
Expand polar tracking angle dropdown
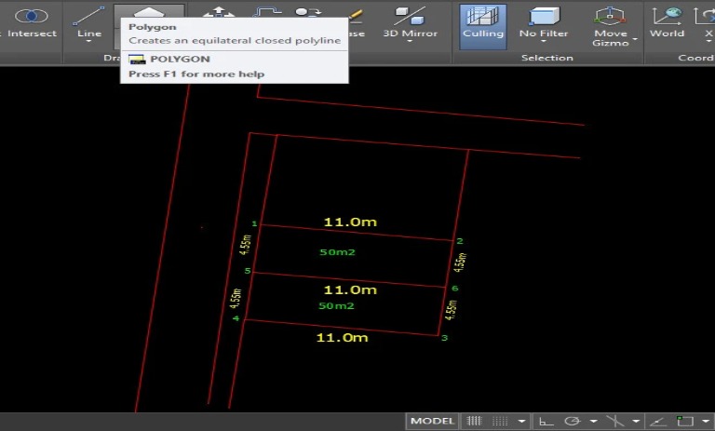[593, 422]
